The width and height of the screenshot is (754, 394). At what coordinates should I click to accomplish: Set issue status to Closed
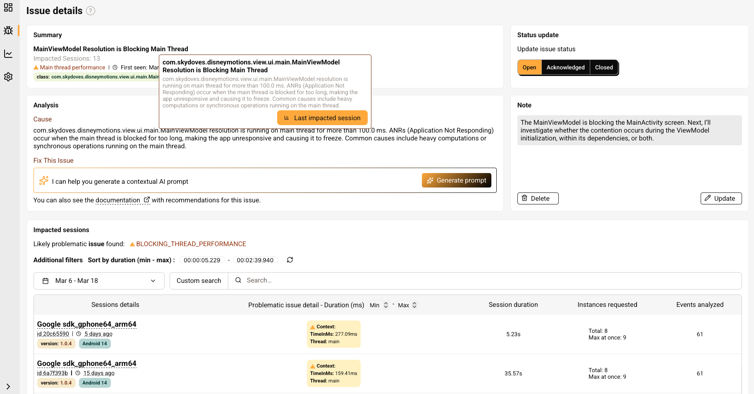pos(604,67)
